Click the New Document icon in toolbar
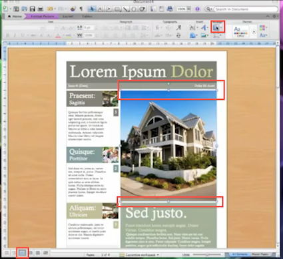The width and height of the screenshot is (283, 259). [5, 9]
